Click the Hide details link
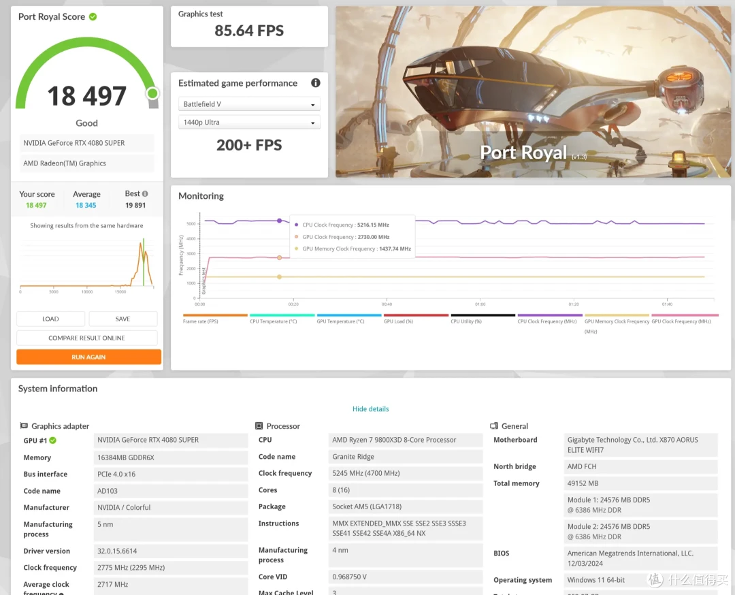The height and width of the screenshot is (595, 735). [370, 409]
